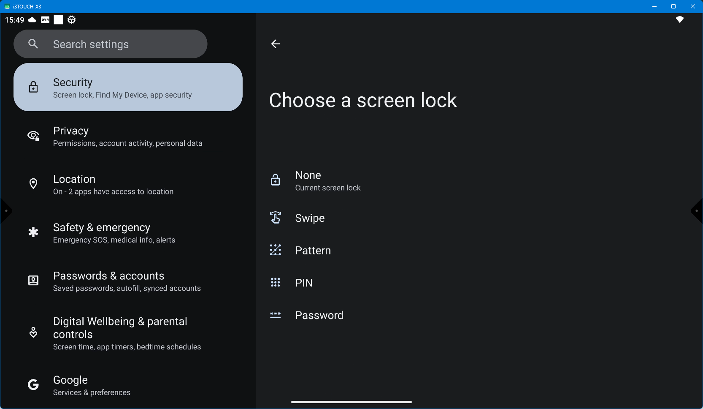Click the PIN keypad icon
Screen dimensions: 703x409
[276, 283]
